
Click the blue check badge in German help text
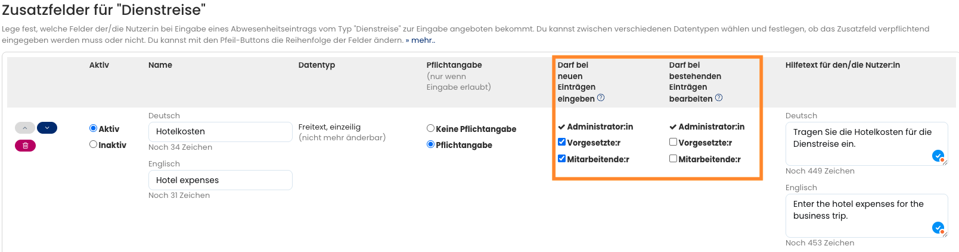pos(938,156)
